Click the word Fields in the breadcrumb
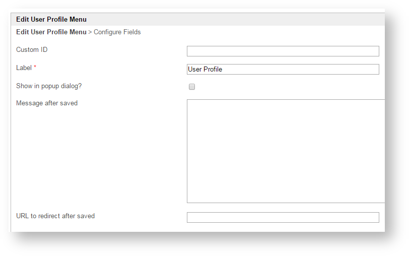Screen dimensions: 409x256 coord(132,32)
